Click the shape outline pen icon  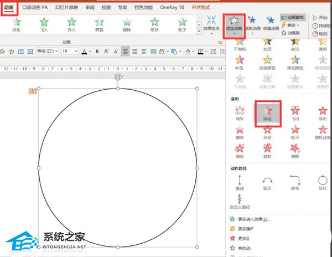pos(200,52)
